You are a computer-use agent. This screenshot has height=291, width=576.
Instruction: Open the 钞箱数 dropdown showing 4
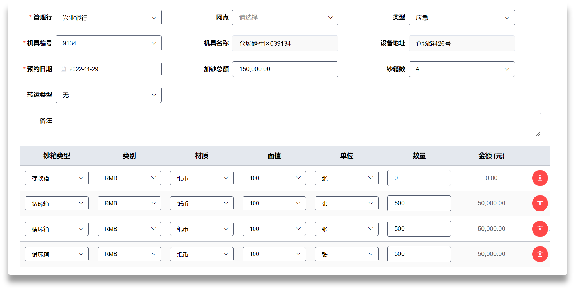coord(462,69)
